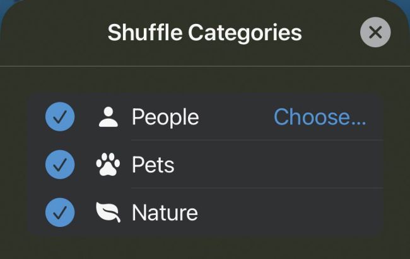Click the paw print icon
Viewport: 410px width, 259px height.
pyautogui.click(x=108, y=165)
